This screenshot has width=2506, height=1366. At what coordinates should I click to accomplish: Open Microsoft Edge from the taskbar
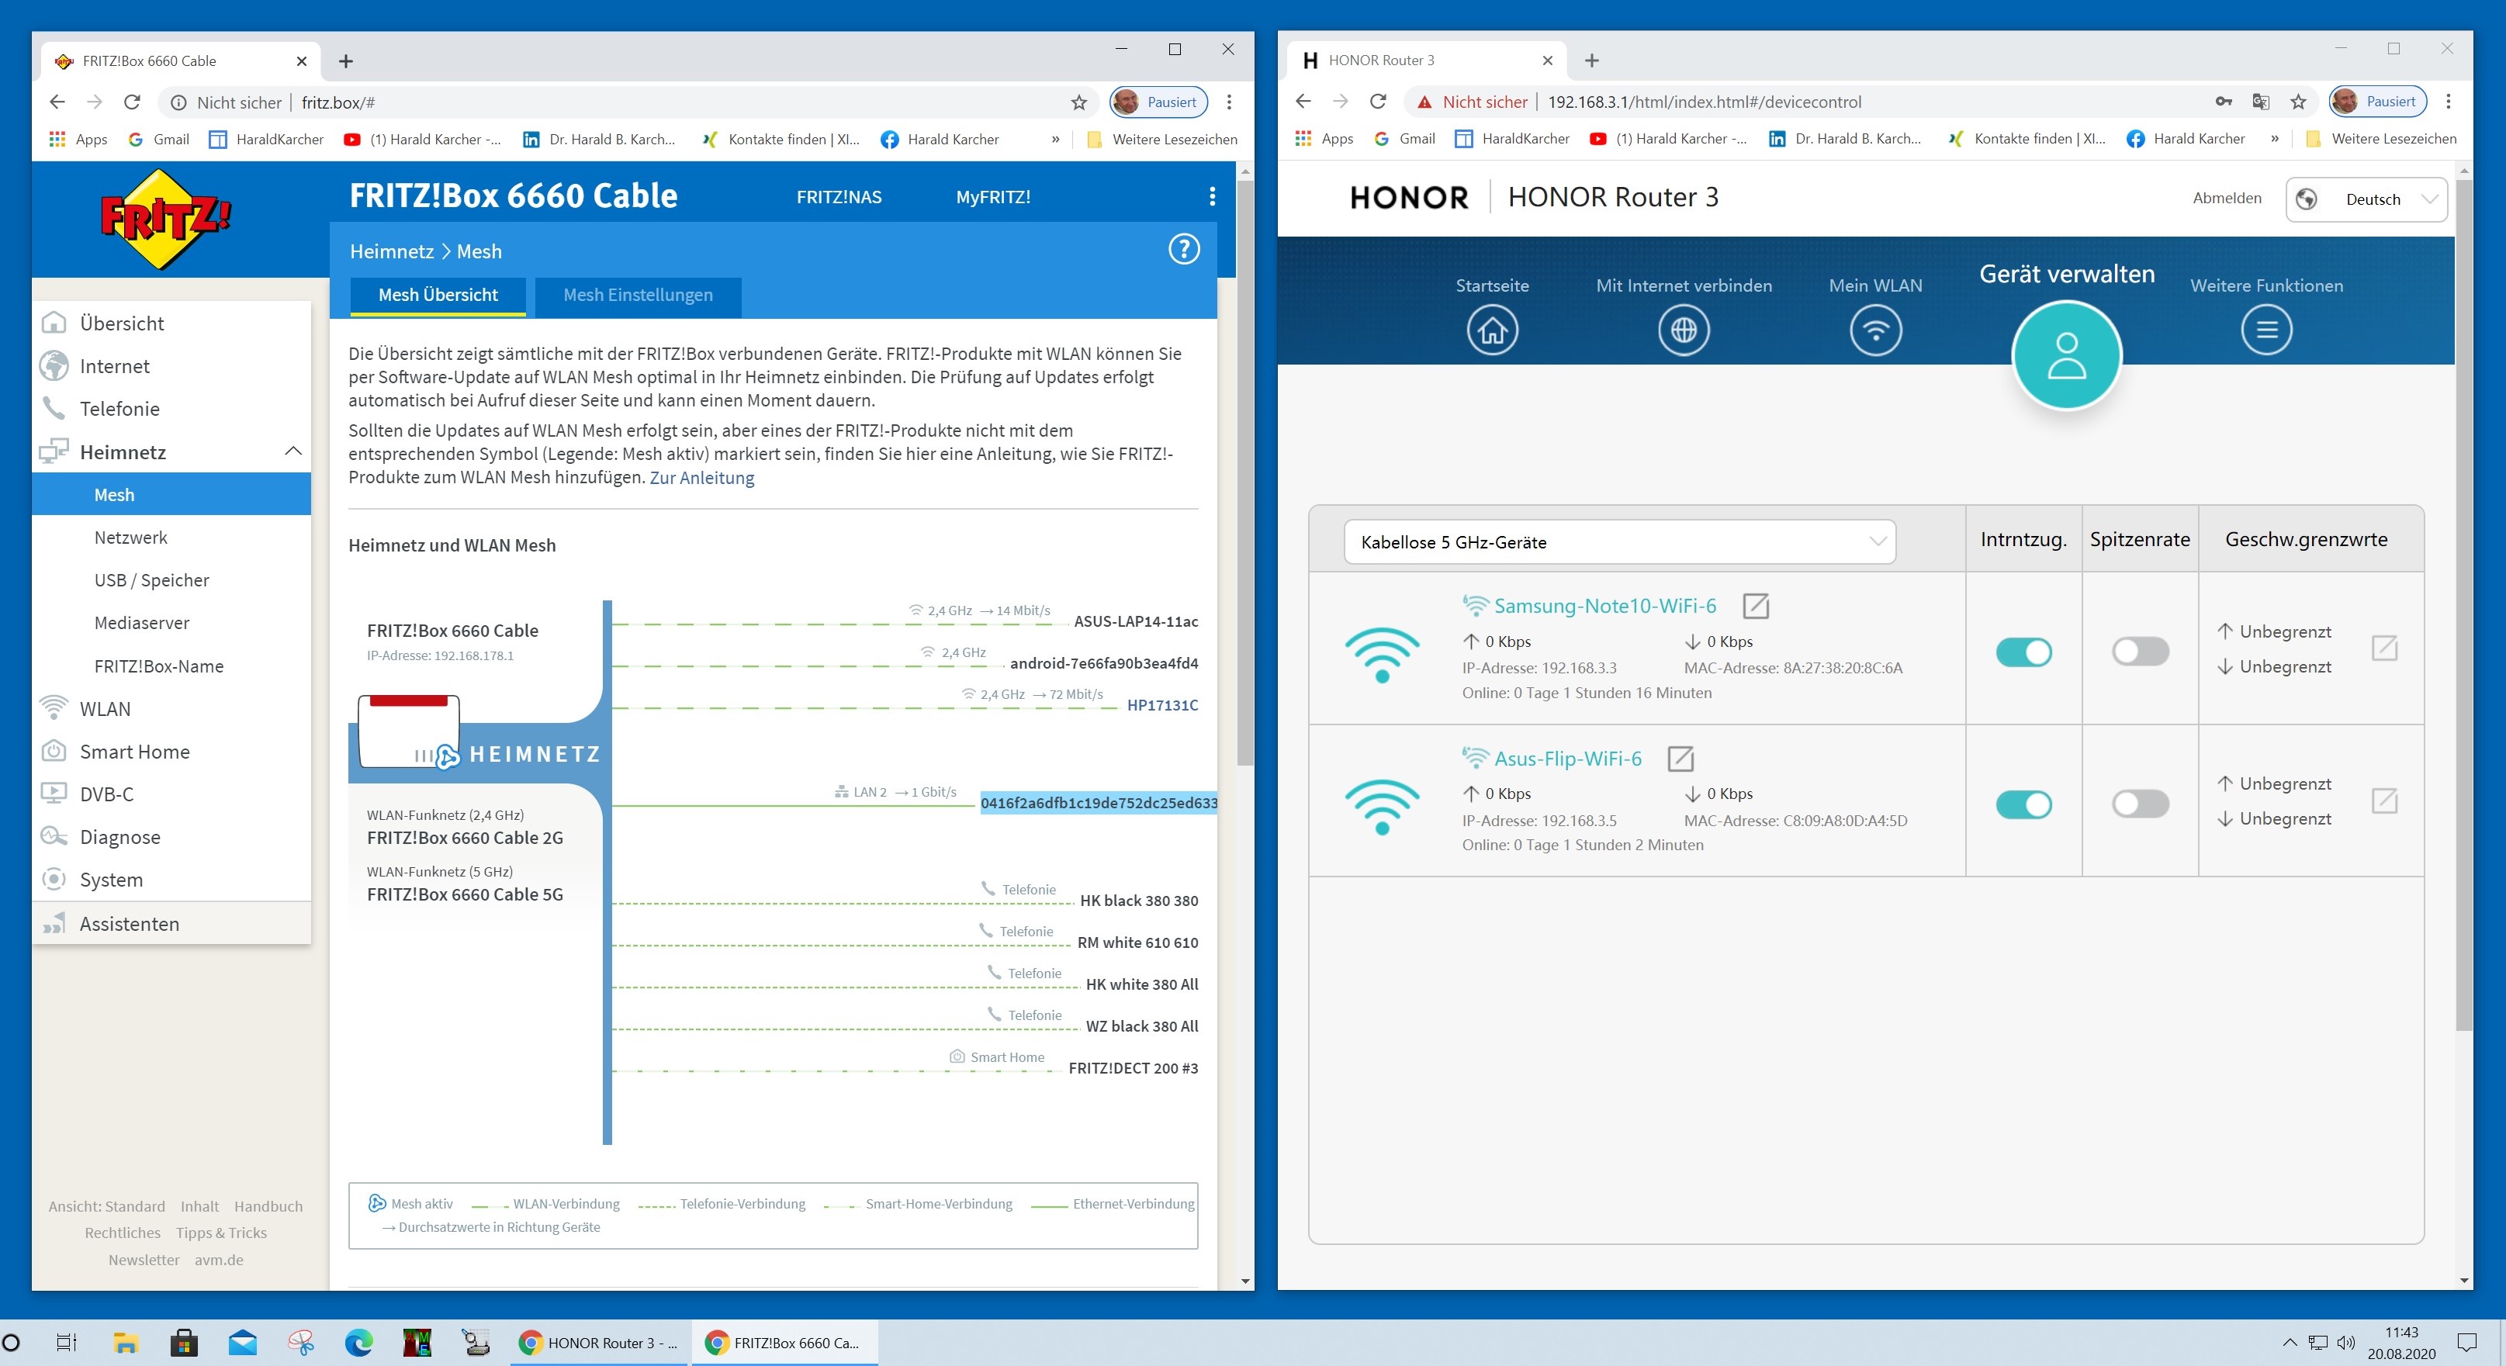click(x=359, y=1343)
